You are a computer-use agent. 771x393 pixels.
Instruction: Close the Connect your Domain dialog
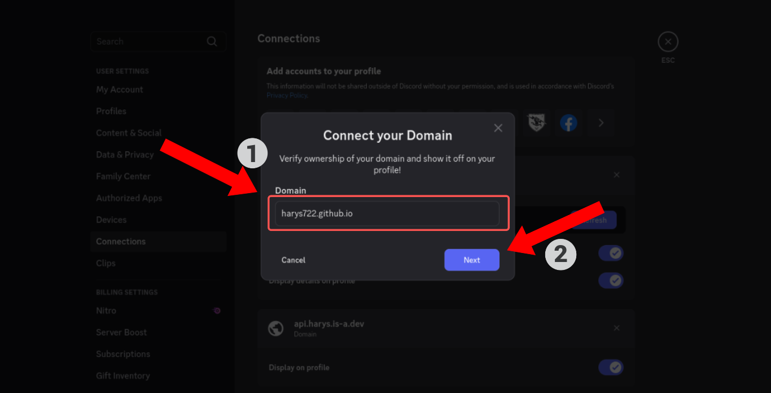[x=498, y=128]
